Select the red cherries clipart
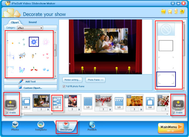189x137 pixels. click(x=34, y=69)
